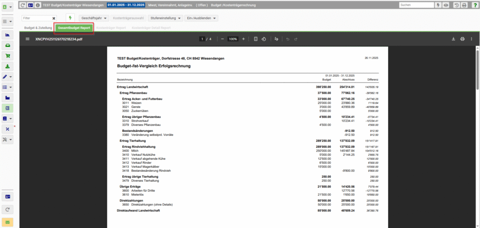The height and width of the screenshot is (228, 480).
Task: Open the percent sidebar icon
Action: tap(7, 129)
